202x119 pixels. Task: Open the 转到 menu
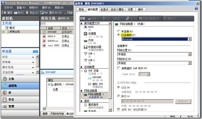[34, 7]
